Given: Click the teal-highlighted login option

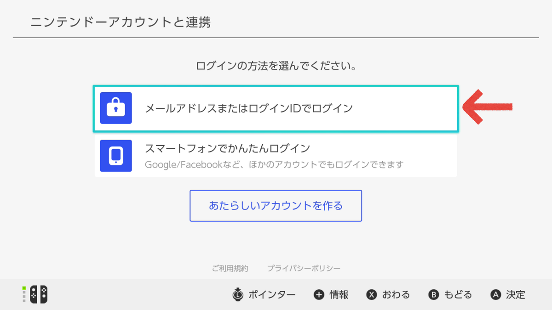Looking at the screenshot, I should 276,108.
